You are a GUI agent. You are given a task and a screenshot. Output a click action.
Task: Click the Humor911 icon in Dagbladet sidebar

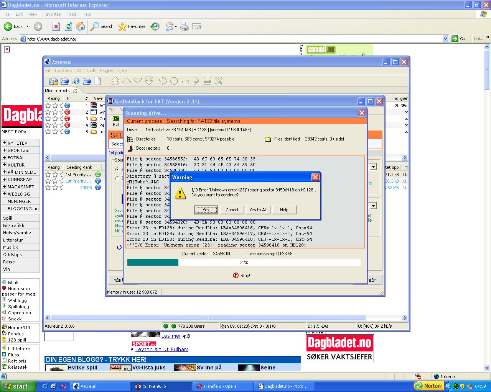pyautogui.click(x=4, y=328)
